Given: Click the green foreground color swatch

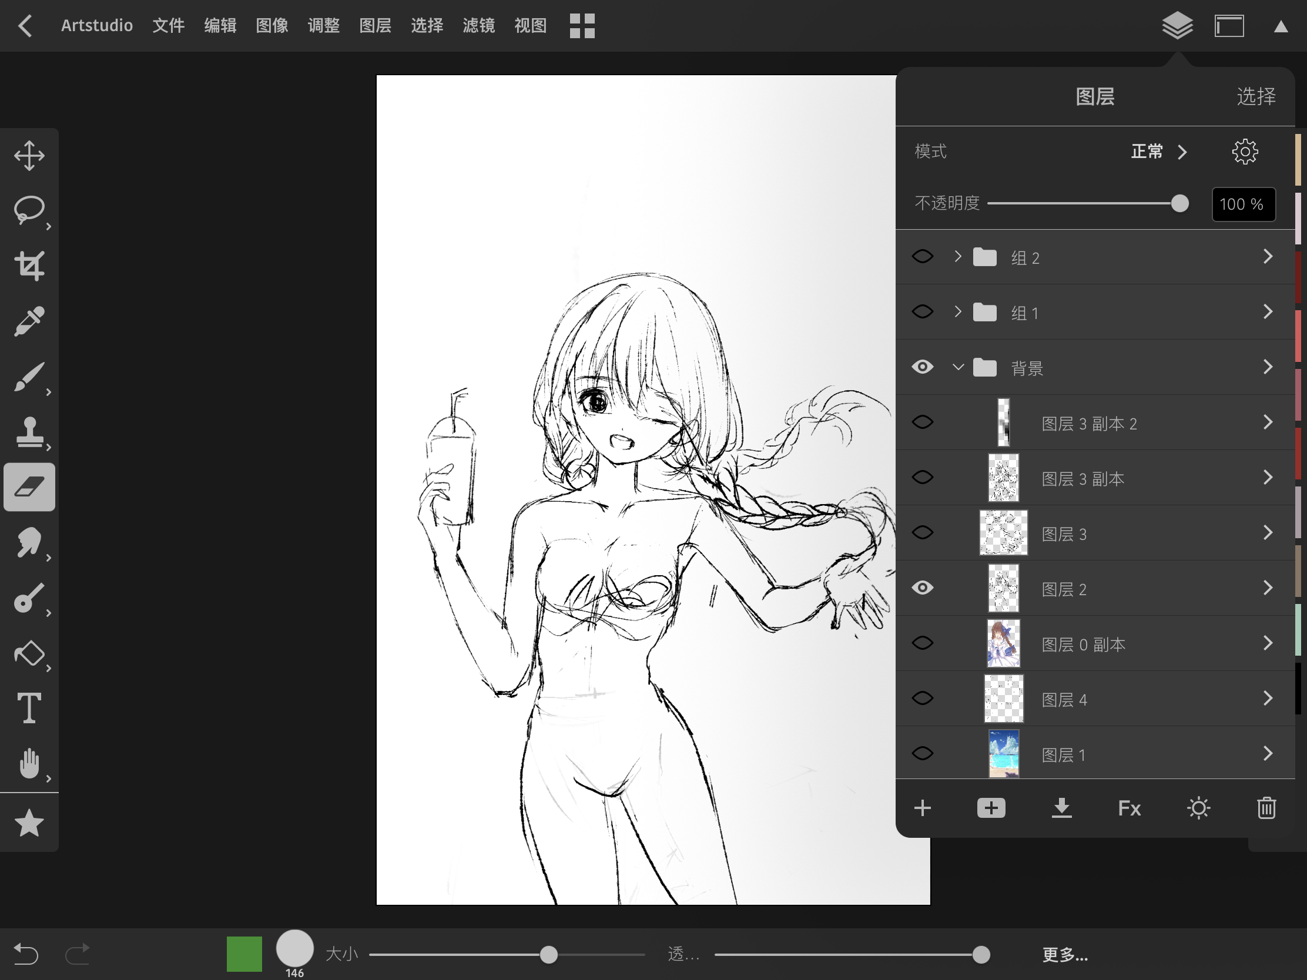Looking at the screenshot, I should click(x=244, y=954).
